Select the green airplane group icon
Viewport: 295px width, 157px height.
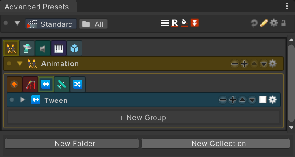pyautogui.click(x=62, y=84)
